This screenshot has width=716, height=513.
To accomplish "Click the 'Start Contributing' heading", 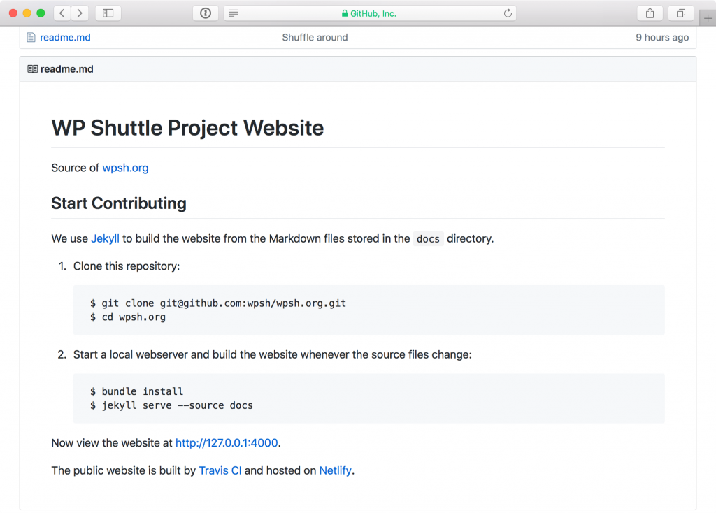I will pos(119,203).
